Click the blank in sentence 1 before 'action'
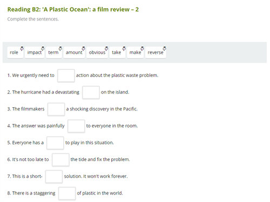 pyautogui.click(x=66, y=75)
